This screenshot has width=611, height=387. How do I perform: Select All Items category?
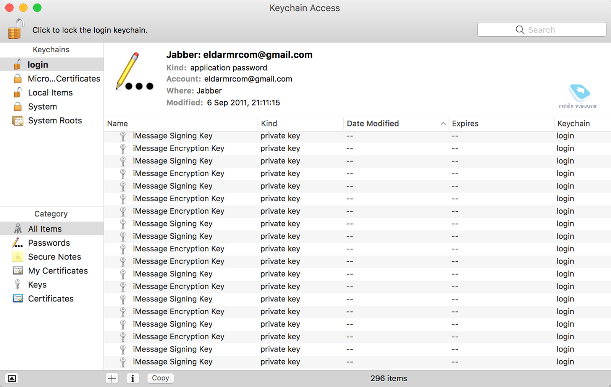[x=45, y=229]
